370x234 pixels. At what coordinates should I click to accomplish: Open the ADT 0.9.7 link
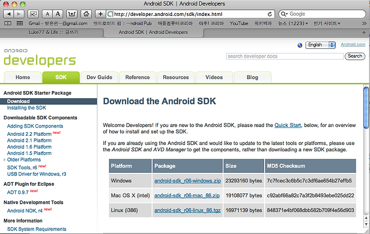coord(17,192)
